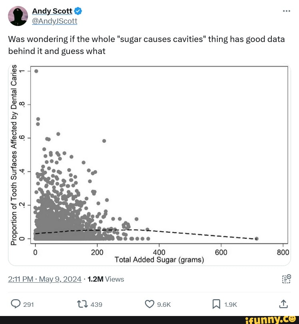Open Andy Scott's profile picture

18,16
